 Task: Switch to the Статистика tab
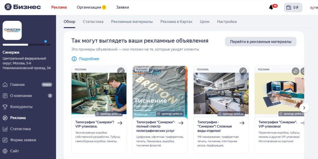[93, 22]
